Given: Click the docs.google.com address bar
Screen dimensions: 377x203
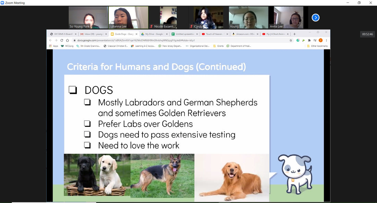Looking at the screenshot, I should tap(171, 40).
